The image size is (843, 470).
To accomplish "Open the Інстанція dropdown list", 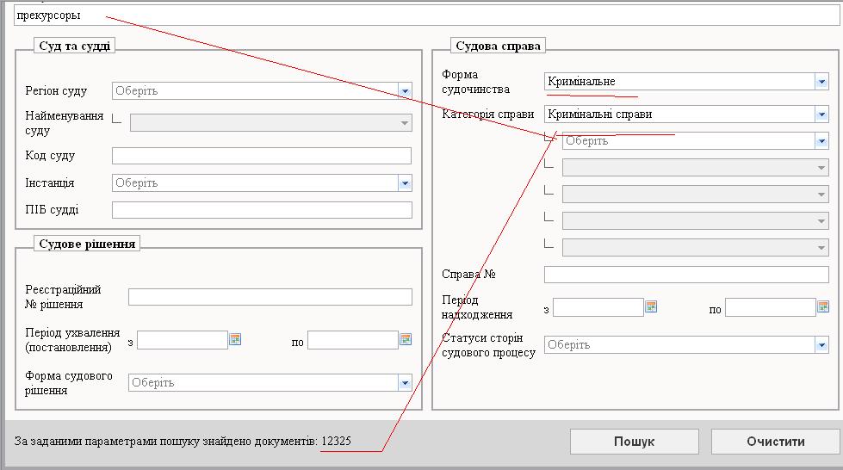I will [x=405, y=183].
